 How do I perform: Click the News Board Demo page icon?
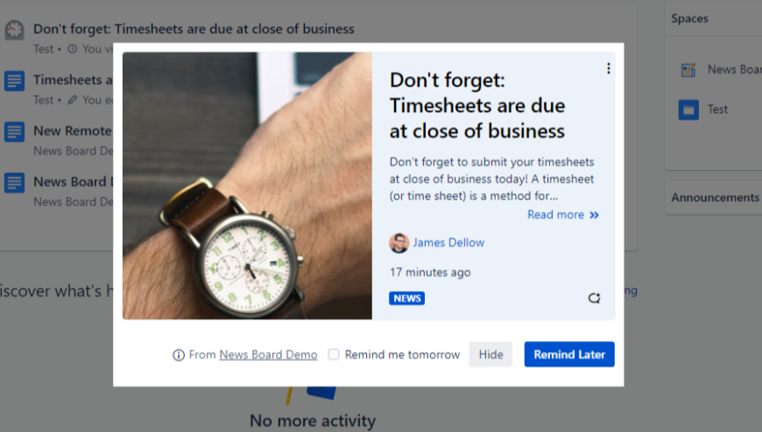coord(14,183)
